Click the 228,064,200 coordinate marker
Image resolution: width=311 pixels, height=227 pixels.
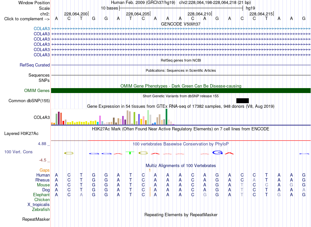point(76,14)
